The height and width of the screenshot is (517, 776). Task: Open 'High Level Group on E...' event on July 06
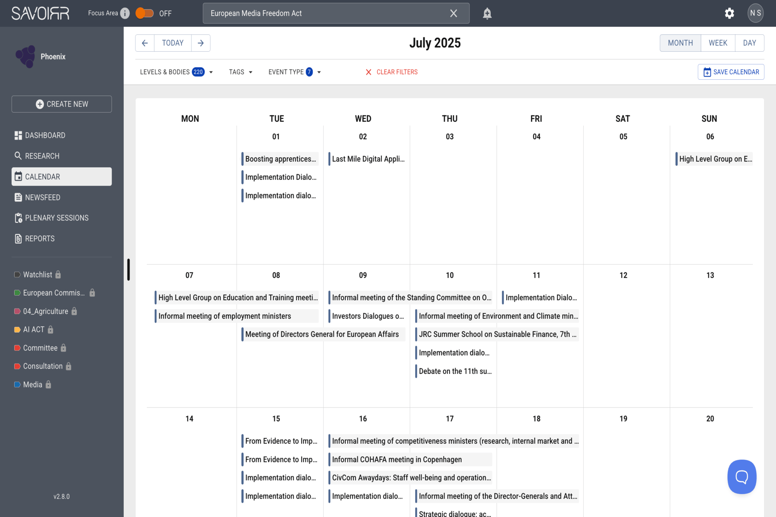click(x=714, y=159)
